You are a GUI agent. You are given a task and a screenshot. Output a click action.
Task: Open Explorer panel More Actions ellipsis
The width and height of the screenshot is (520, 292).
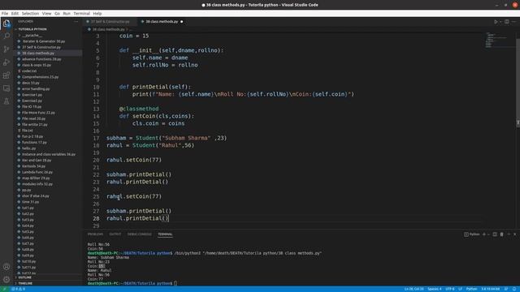point(76,22)
